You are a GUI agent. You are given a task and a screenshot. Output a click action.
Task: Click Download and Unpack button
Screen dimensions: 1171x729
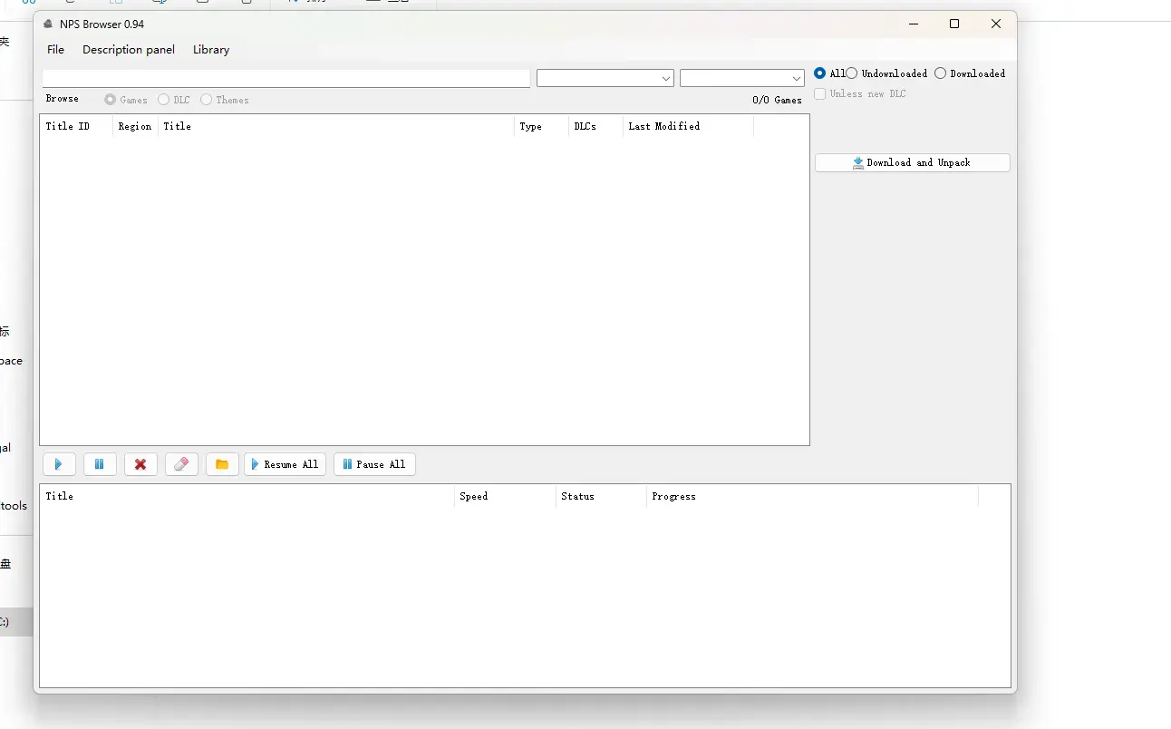coord(912,162)
